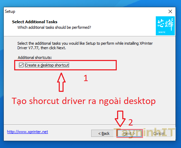Screen dimensions: 181x148
Task: Tick the Create a desktop shortcut checkbox
Action: 21,65
